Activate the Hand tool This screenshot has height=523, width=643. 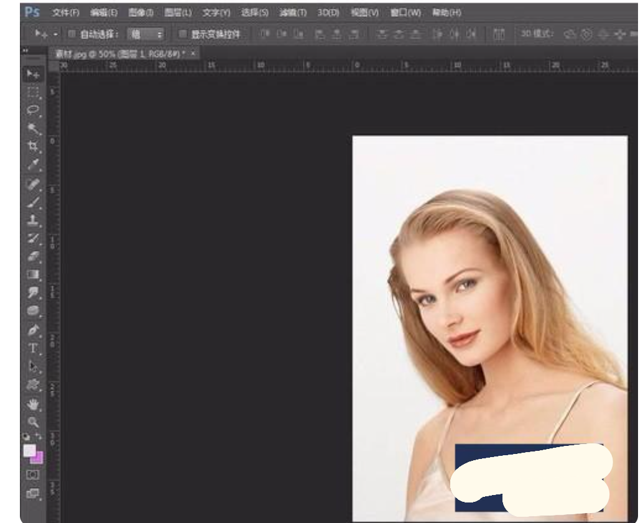coord(32,404)
